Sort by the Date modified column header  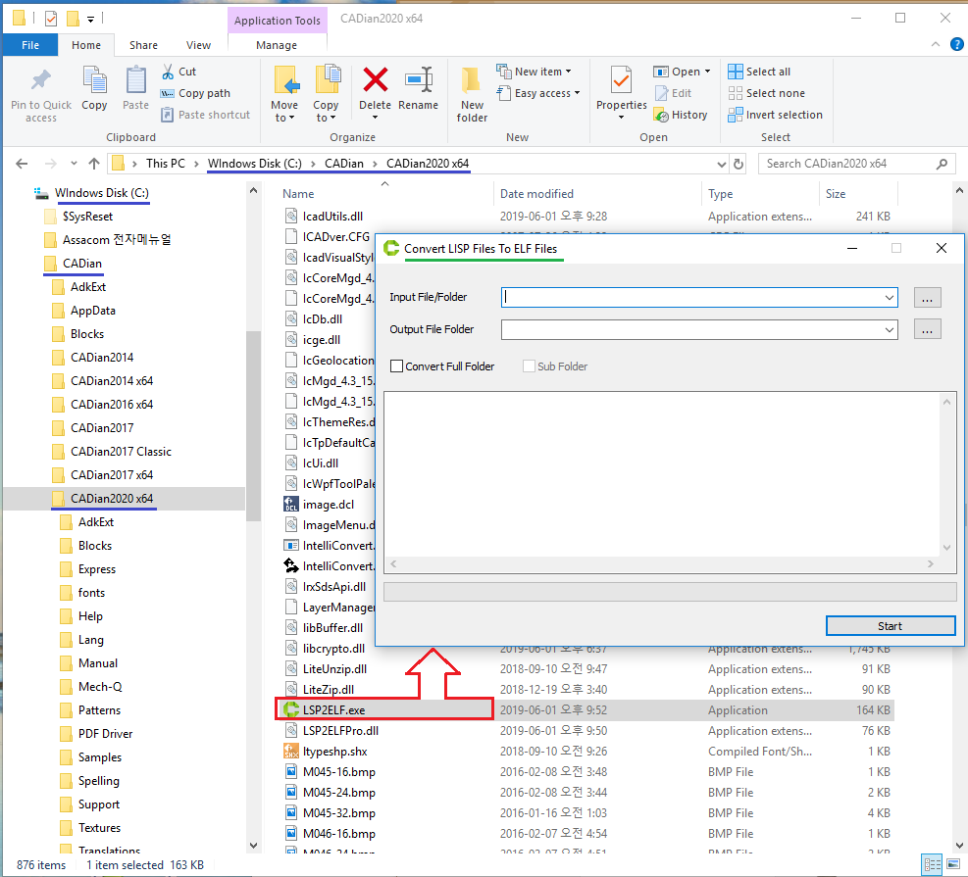coord(536,194)
